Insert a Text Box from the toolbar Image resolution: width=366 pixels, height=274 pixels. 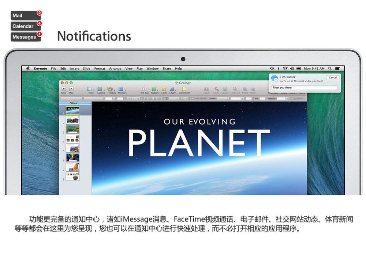click(x=144, y=89)
